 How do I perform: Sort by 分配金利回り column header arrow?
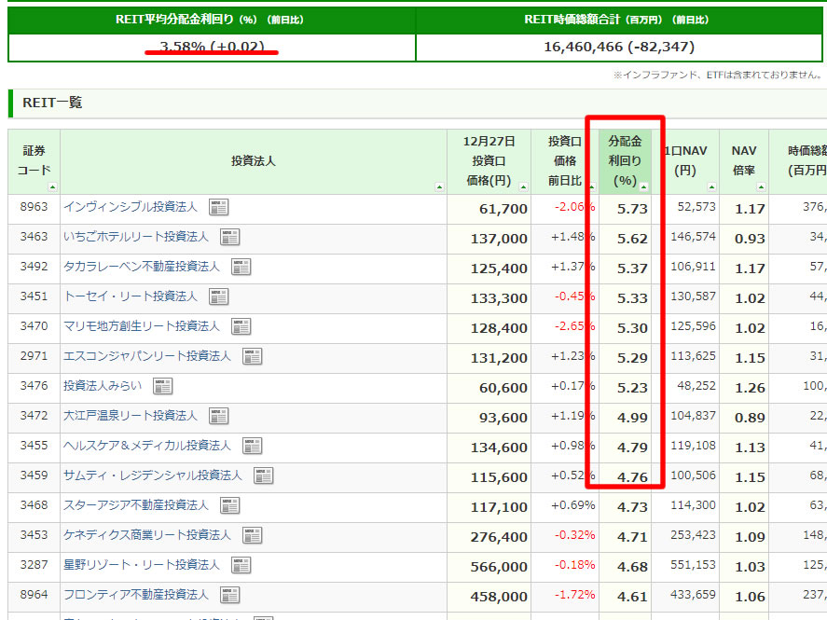coord(644,187)
